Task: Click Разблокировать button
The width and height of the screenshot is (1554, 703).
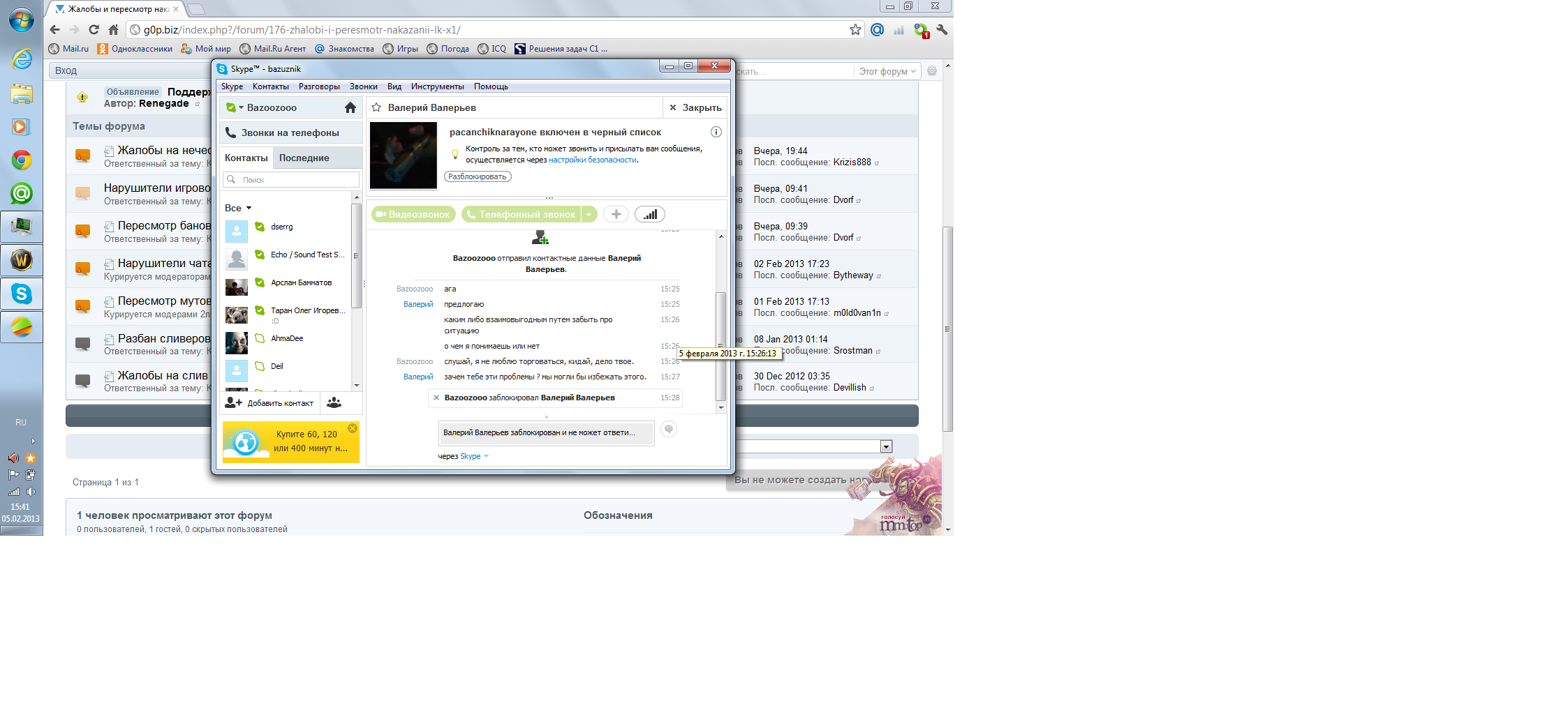Action: tap(478, 176)
